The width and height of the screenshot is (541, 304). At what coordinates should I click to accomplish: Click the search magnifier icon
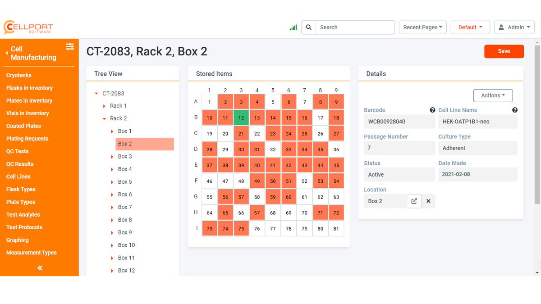point(308,27)
